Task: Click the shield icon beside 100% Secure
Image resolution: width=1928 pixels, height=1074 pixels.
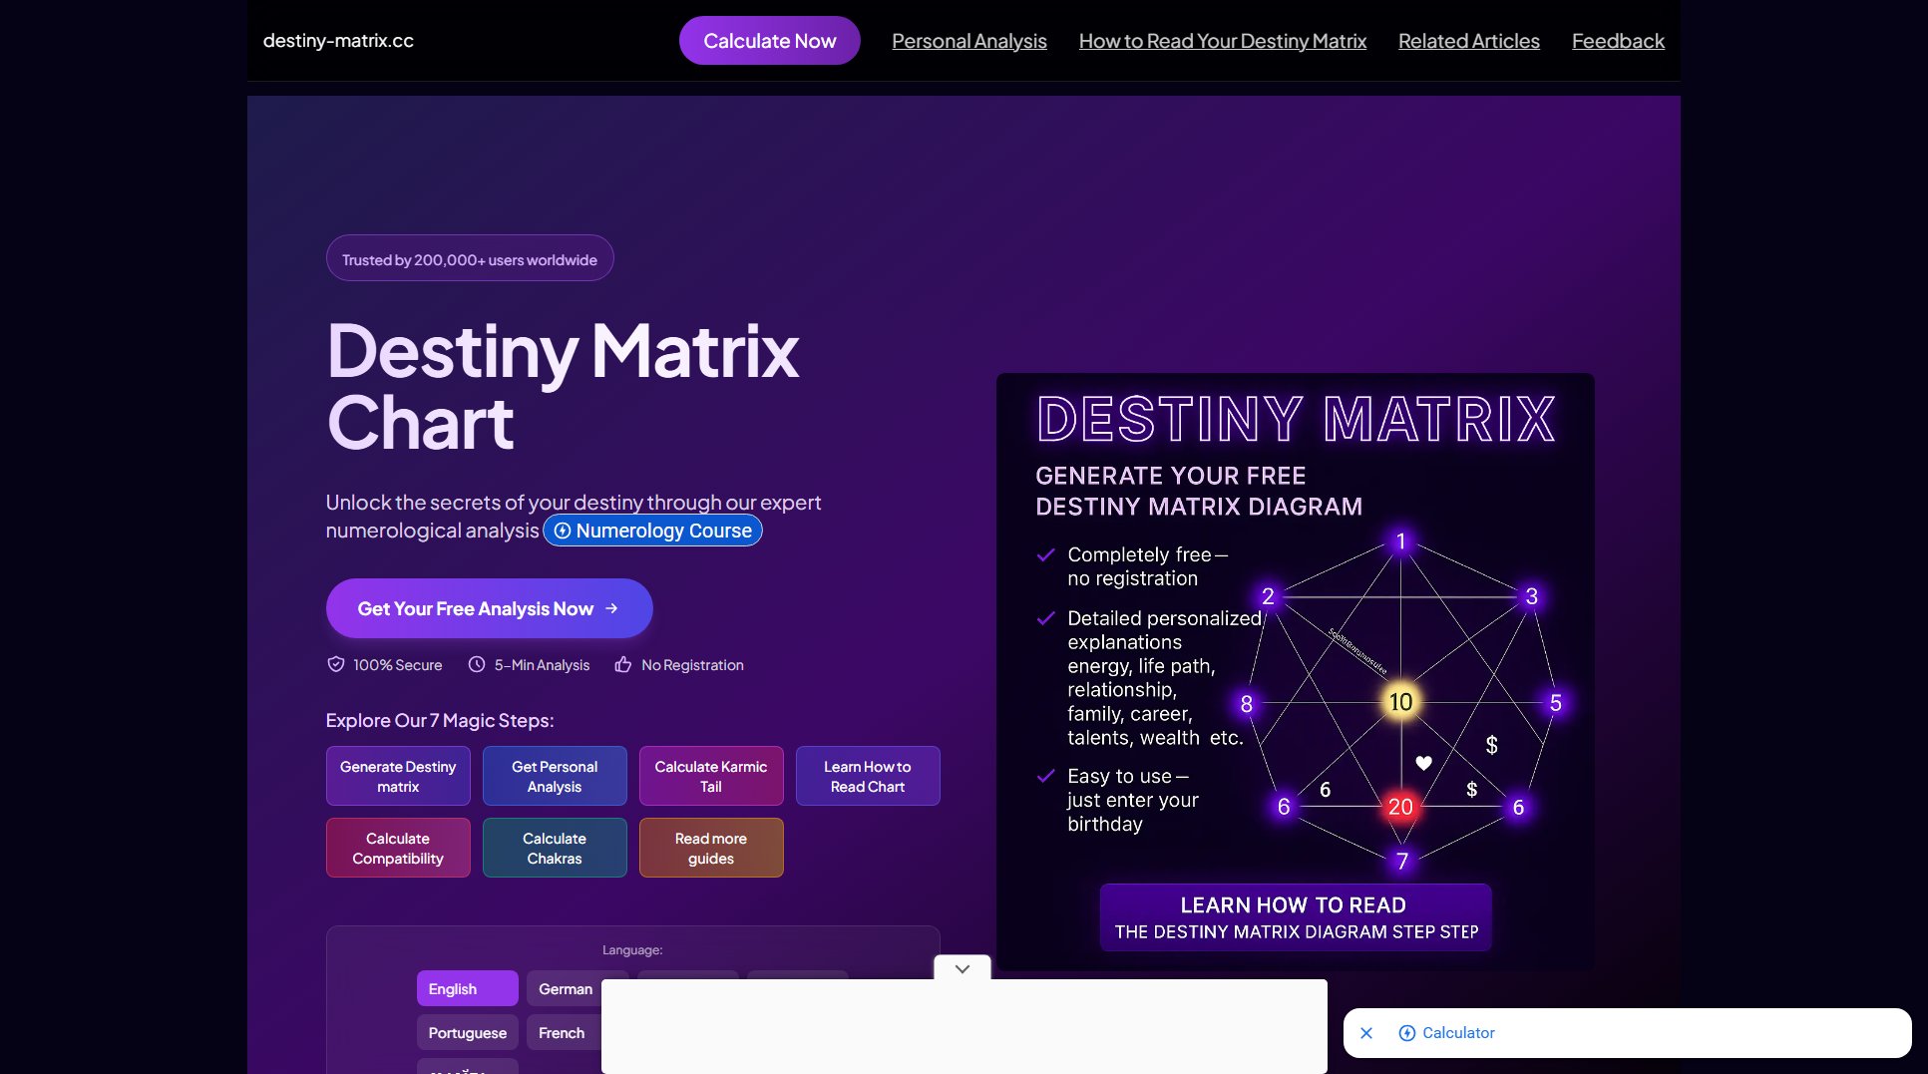Action: click(x=336, y=664)
